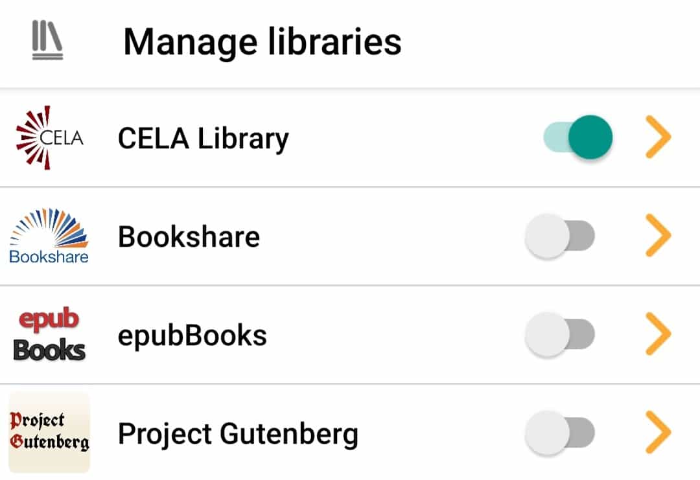Tap the CELA starburst logo
Image resolution: width=700 pixels, height=480 pixels.
point(49,138)
